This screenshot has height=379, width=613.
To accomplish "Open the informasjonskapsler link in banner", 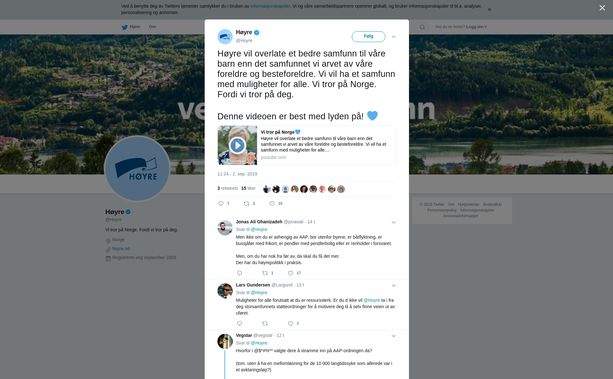I will (x=270, y=6).
